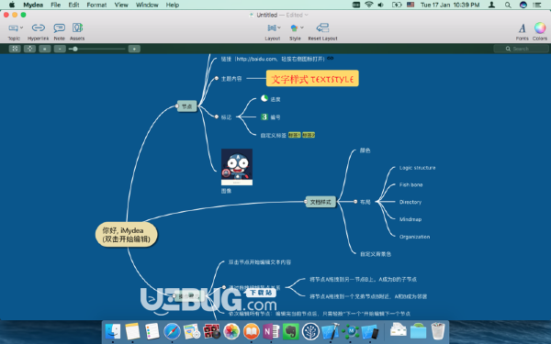Screen dimensions: 551x344
Task: Open Xcode from the Dock
Action: pos(331,331)
